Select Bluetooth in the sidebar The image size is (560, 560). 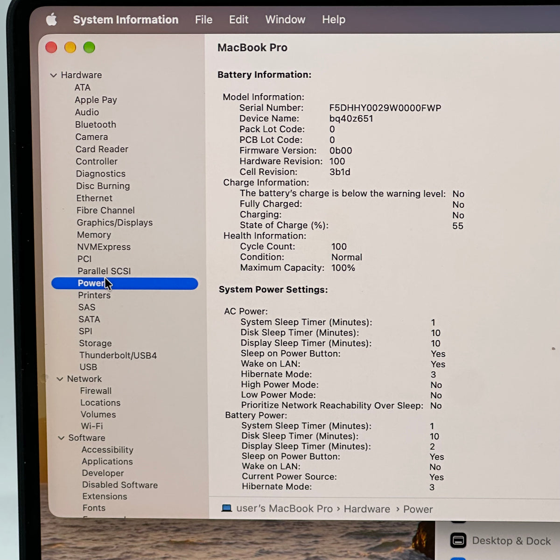(96, 125)
